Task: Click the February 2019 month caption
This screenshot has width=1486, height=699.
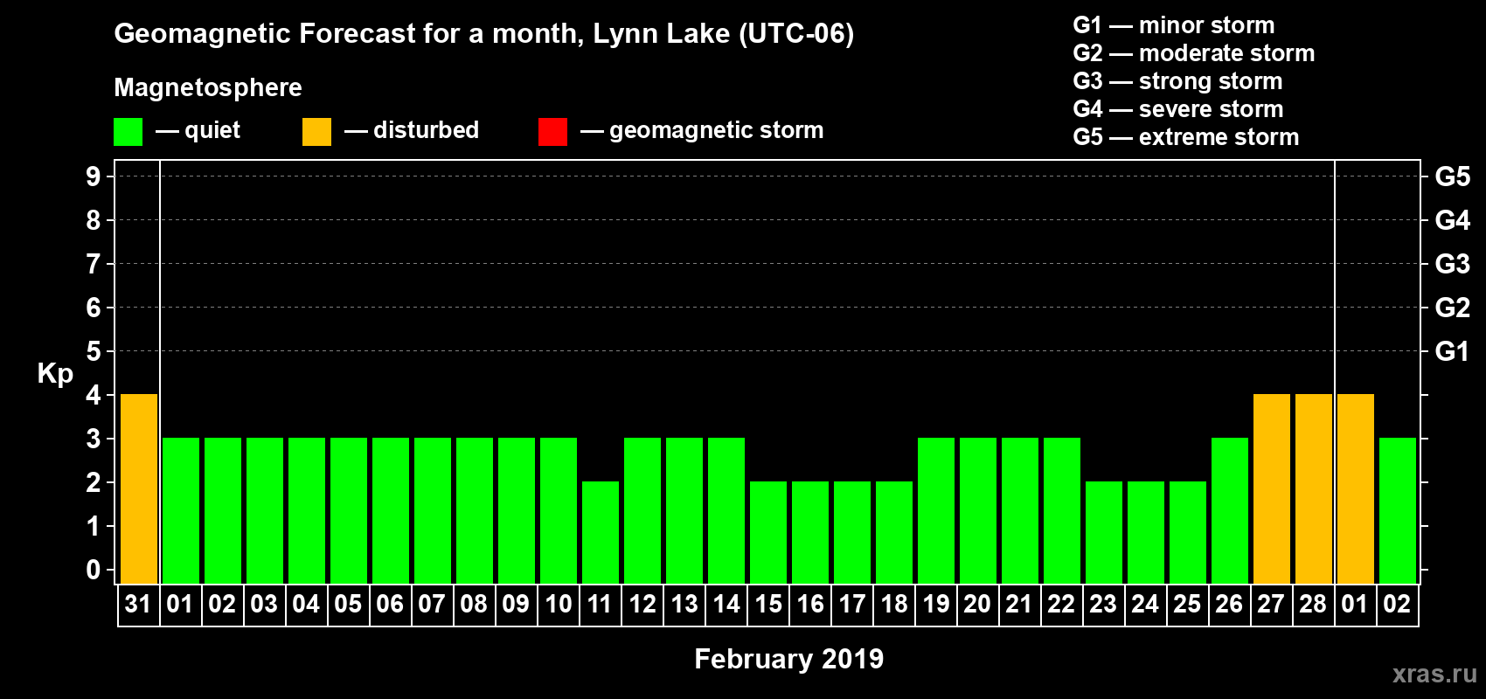Action: coord(788,658)
